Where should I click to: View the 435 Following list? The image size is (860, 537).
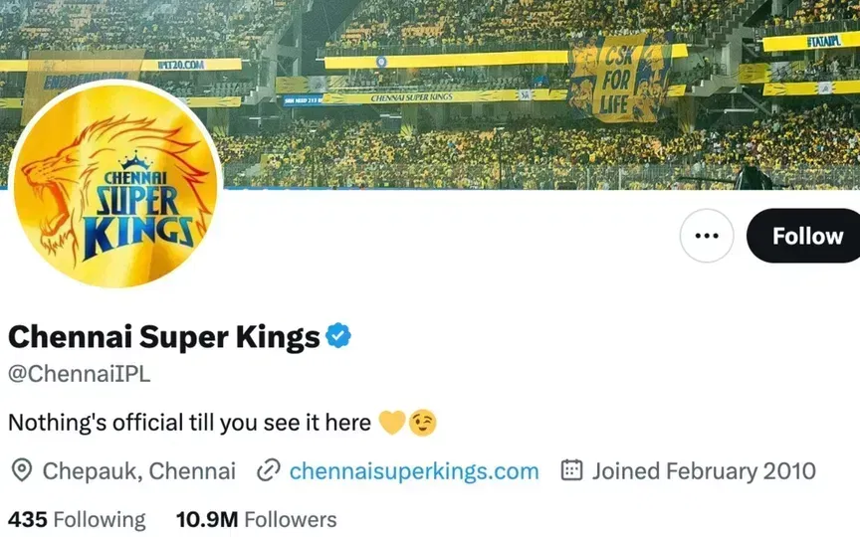click(77, 519)
